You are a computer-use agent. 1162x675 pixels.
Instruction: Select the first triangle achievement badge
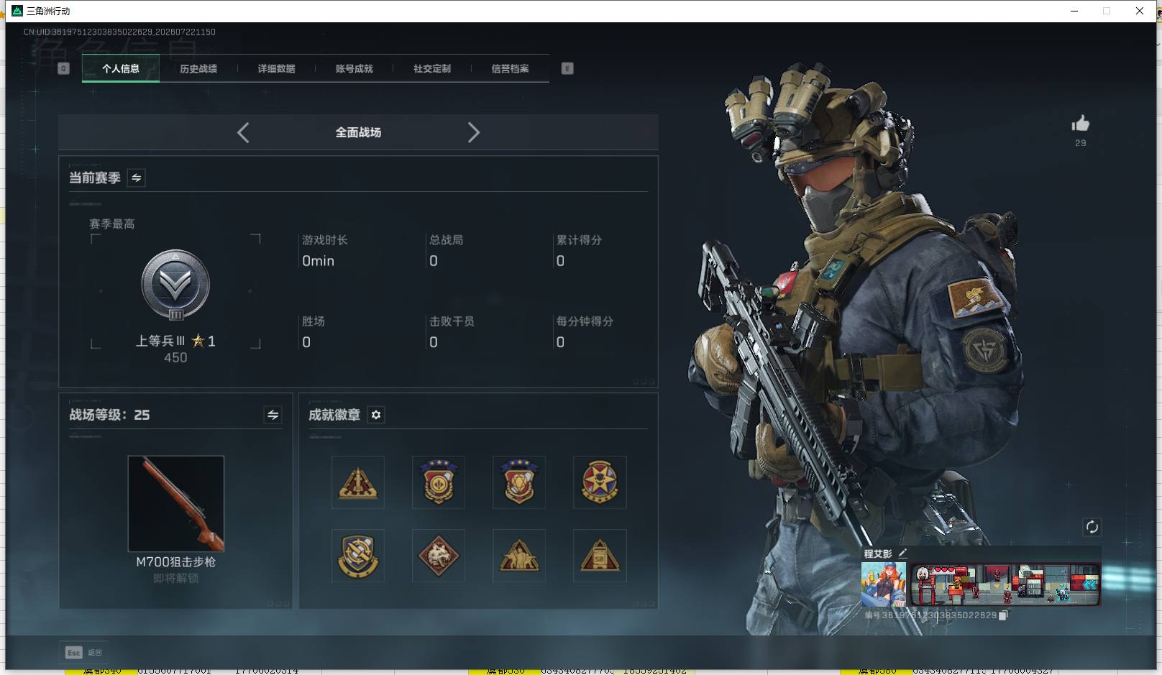[358, 482]
